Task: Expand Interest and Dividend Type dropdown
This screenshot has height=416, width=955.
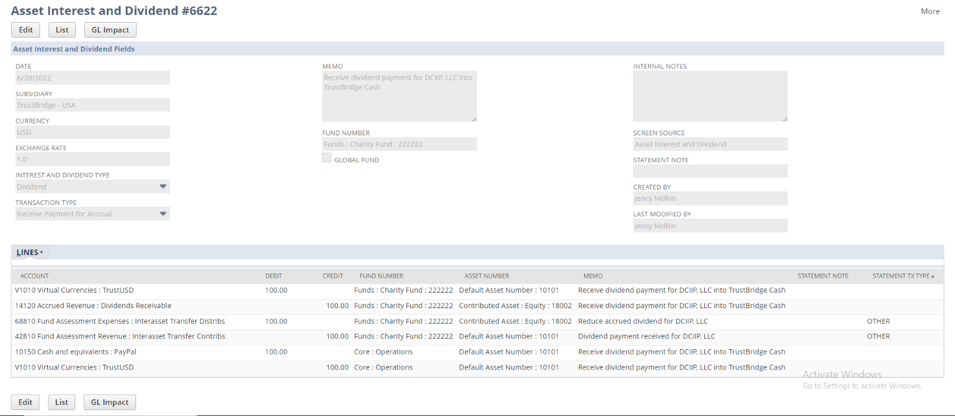Action: coord(163,187)
